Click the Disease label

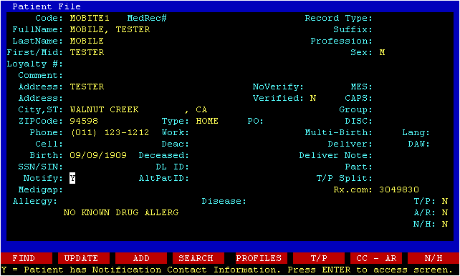(x=224, y=201)
